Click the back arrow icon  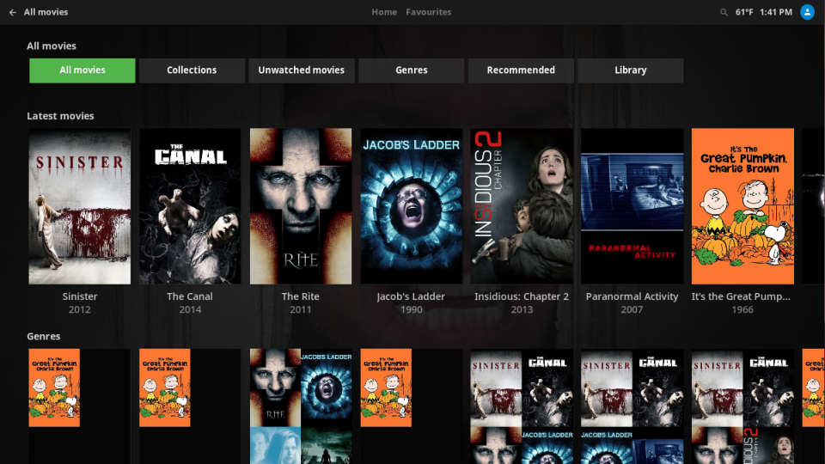tap(12, 12)
